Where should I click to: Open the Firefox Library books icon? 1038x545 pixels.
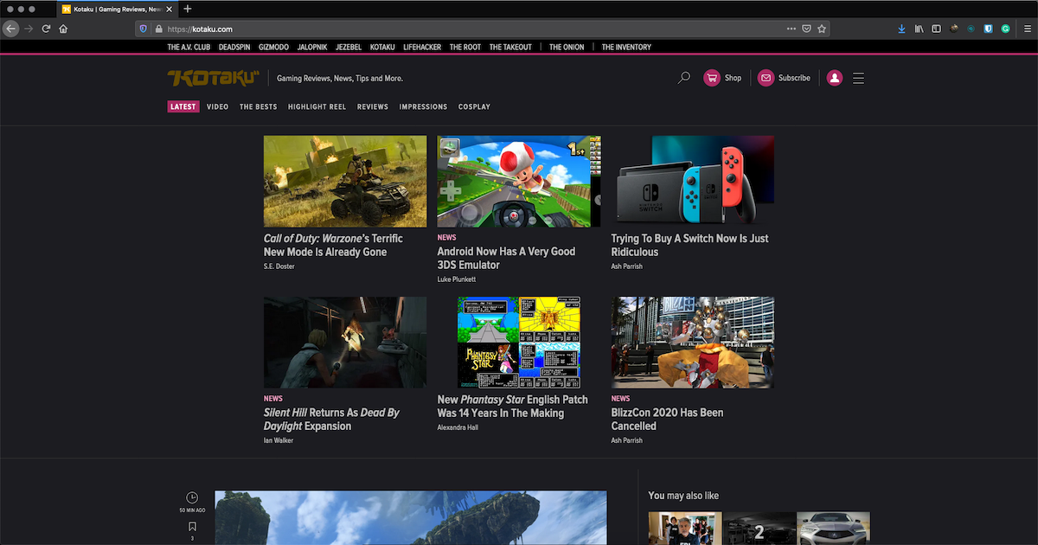(x=919, y=28)
